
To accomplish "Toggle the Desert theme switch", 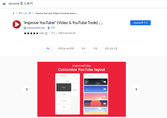I will coord(105,111).
